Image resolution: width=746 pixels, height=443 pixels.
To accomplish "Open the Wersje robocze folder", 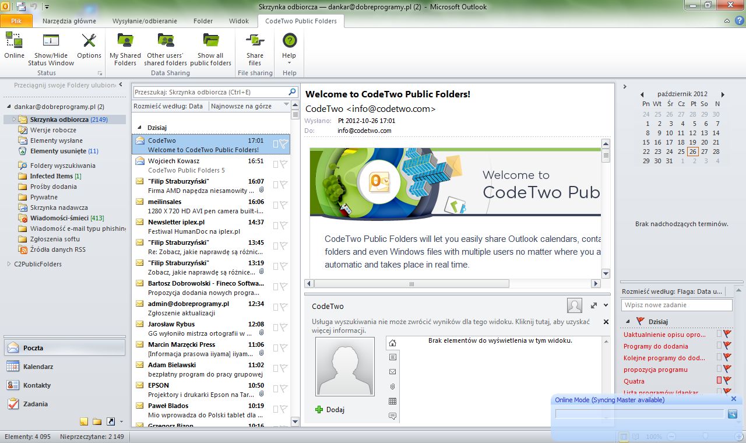I will tap(53, 130).
